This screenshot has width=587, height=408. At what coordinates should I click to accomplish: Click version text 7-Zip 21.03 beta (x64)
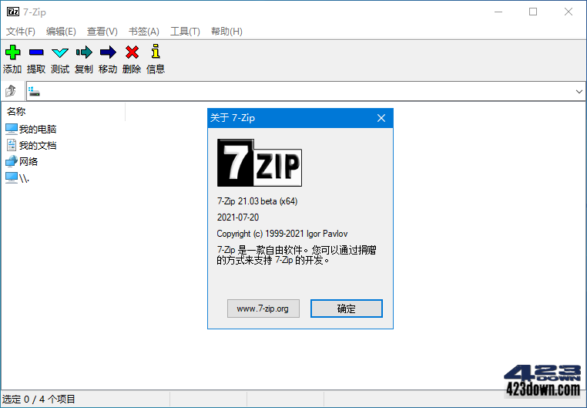[257, 201]
